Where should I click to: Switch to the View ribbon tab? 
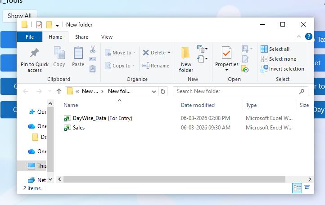[x=107, y=37]
